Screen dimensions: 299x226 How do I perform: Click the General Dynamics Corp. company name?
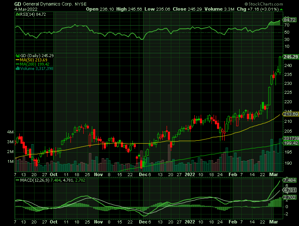point(48,4)
